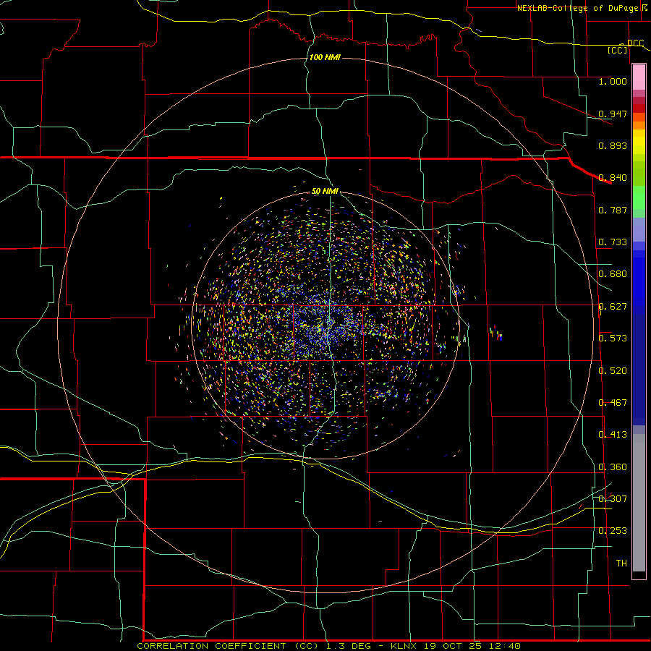Click the 0.787 color scale value
The width and height of the screenshot is (651, 651).
(x=613, y=210)
